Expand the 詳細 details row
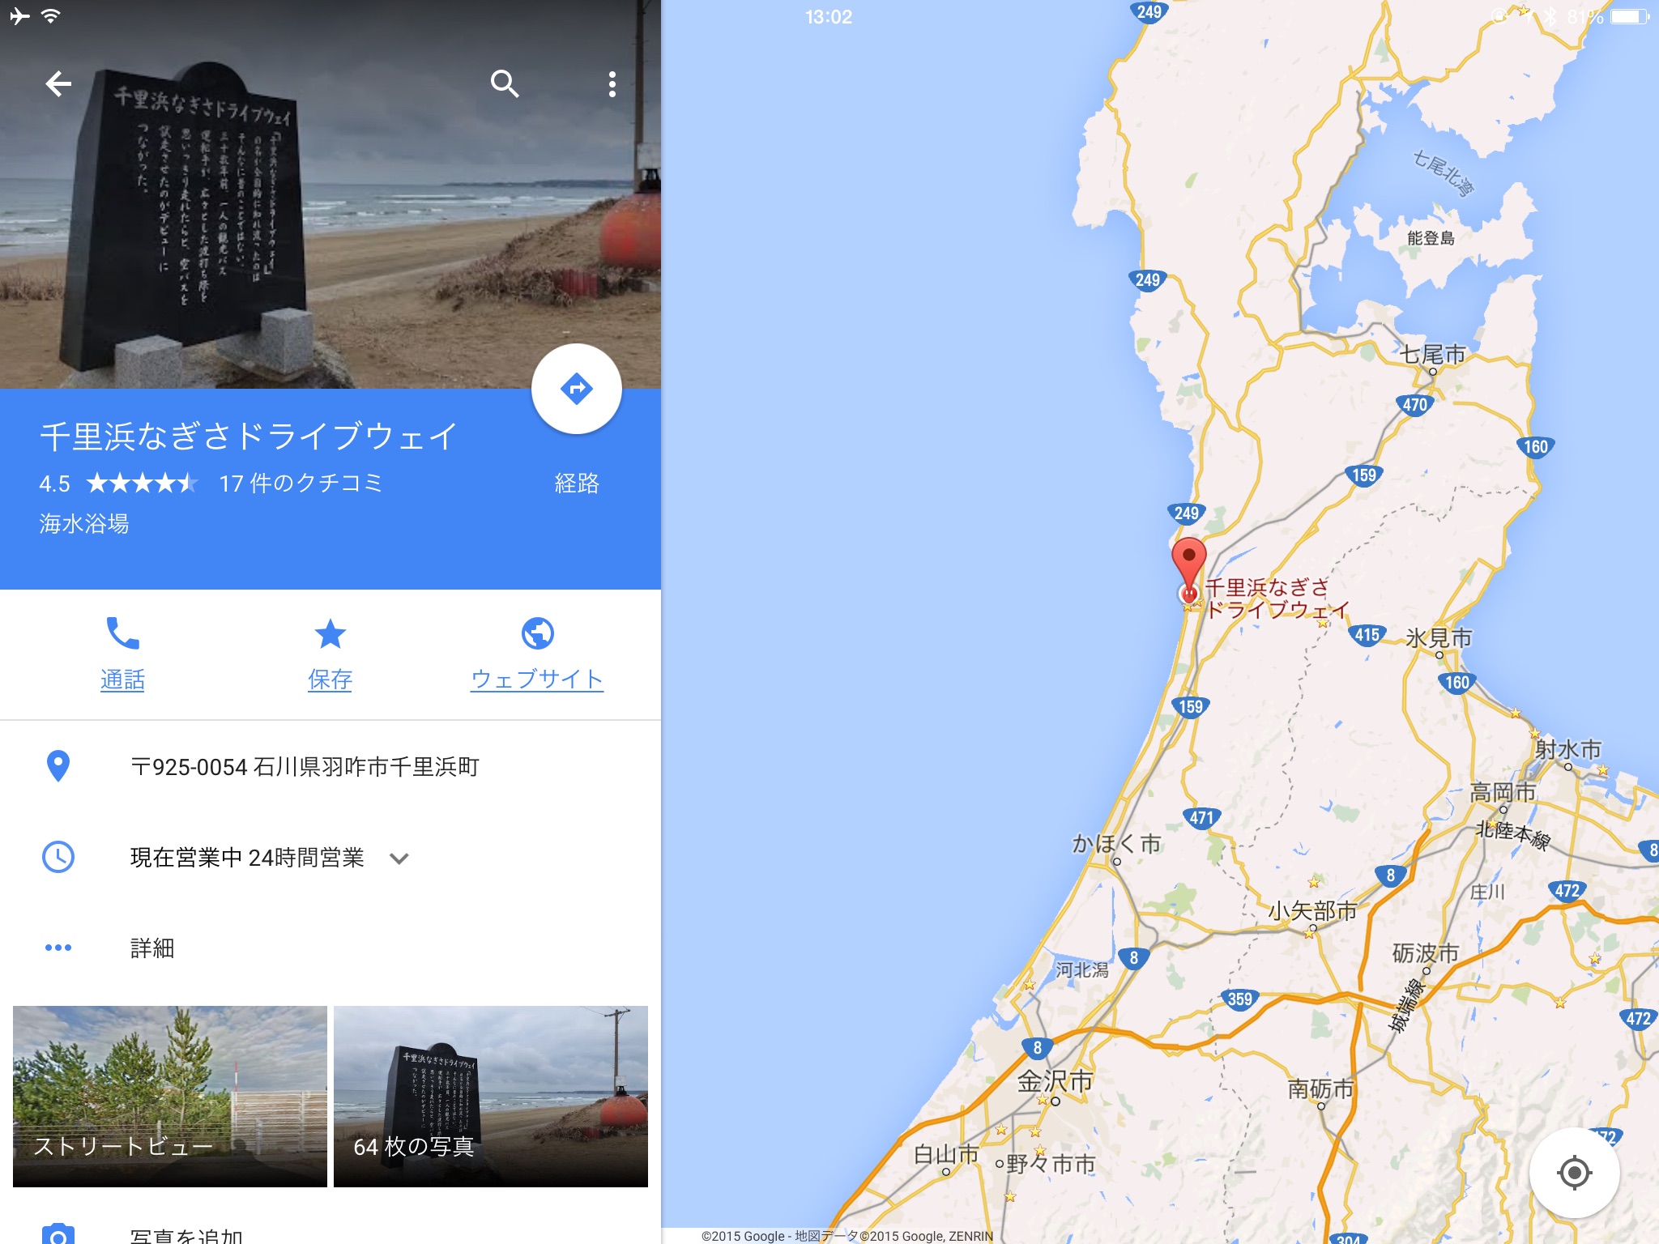The width and height of the screenshot is (1659, 1244). (x=331, y=948)
